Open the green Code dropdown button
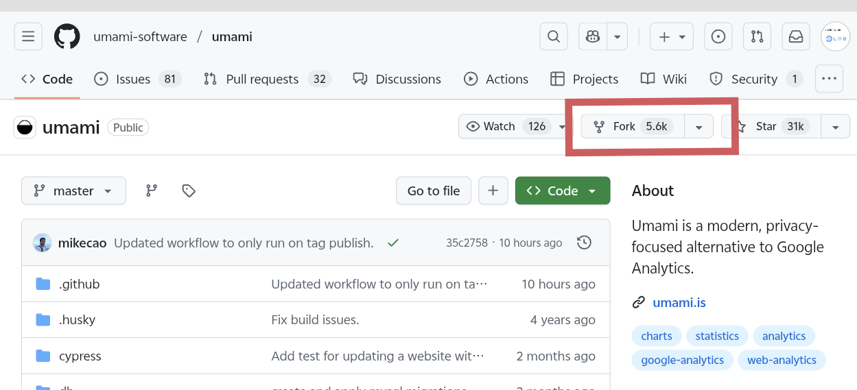 coord(562,191)
